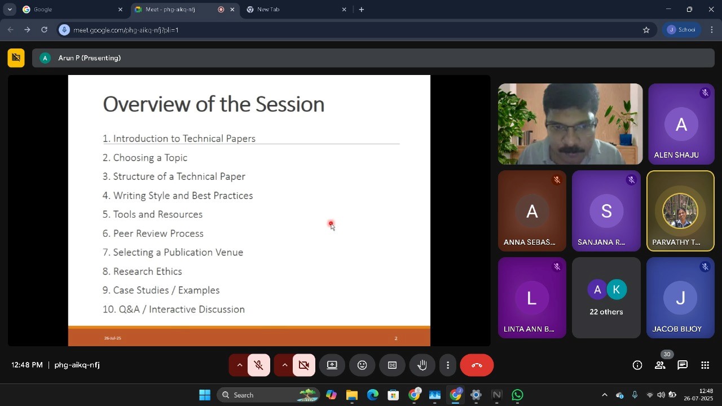Switch to the New Tab tab
The height and width of the screenshot is (406, 722).
[x=293, y=10]
